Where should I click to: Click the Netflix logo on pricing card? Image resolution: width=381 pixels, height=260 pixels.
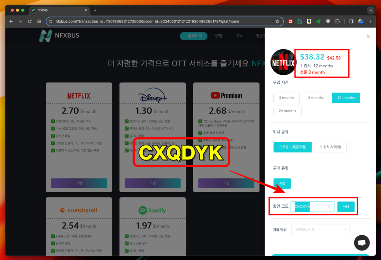click(79, 96)
